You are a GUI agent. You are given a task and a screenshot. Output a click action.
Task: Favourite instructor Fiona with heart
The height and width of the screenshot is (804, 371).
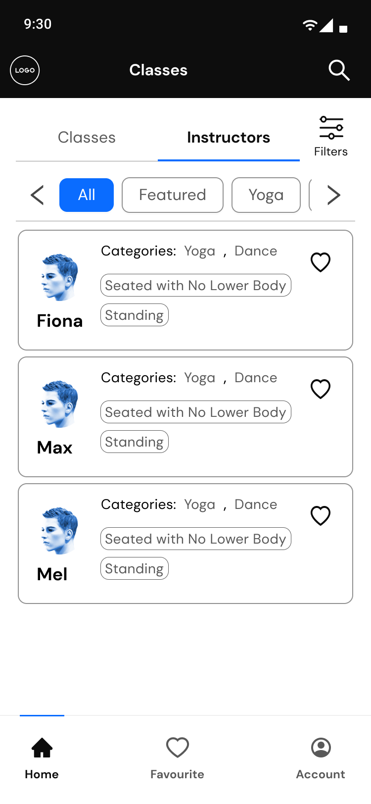tap(321, 262)
